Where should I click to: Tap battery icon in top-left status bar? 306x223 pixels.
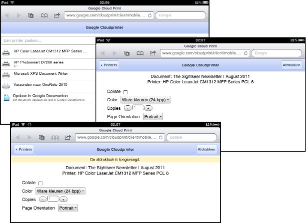click(x=205, y=2)
